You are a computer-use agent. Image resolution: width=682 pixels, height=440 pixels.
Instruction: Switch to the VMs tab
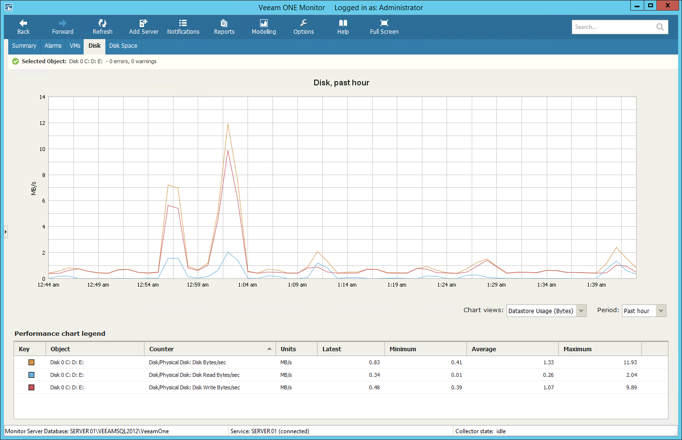click(75, 46)
